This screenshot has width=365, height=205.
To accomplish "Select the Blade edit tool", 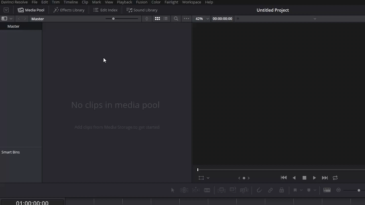I will click(x=207, y=190).
